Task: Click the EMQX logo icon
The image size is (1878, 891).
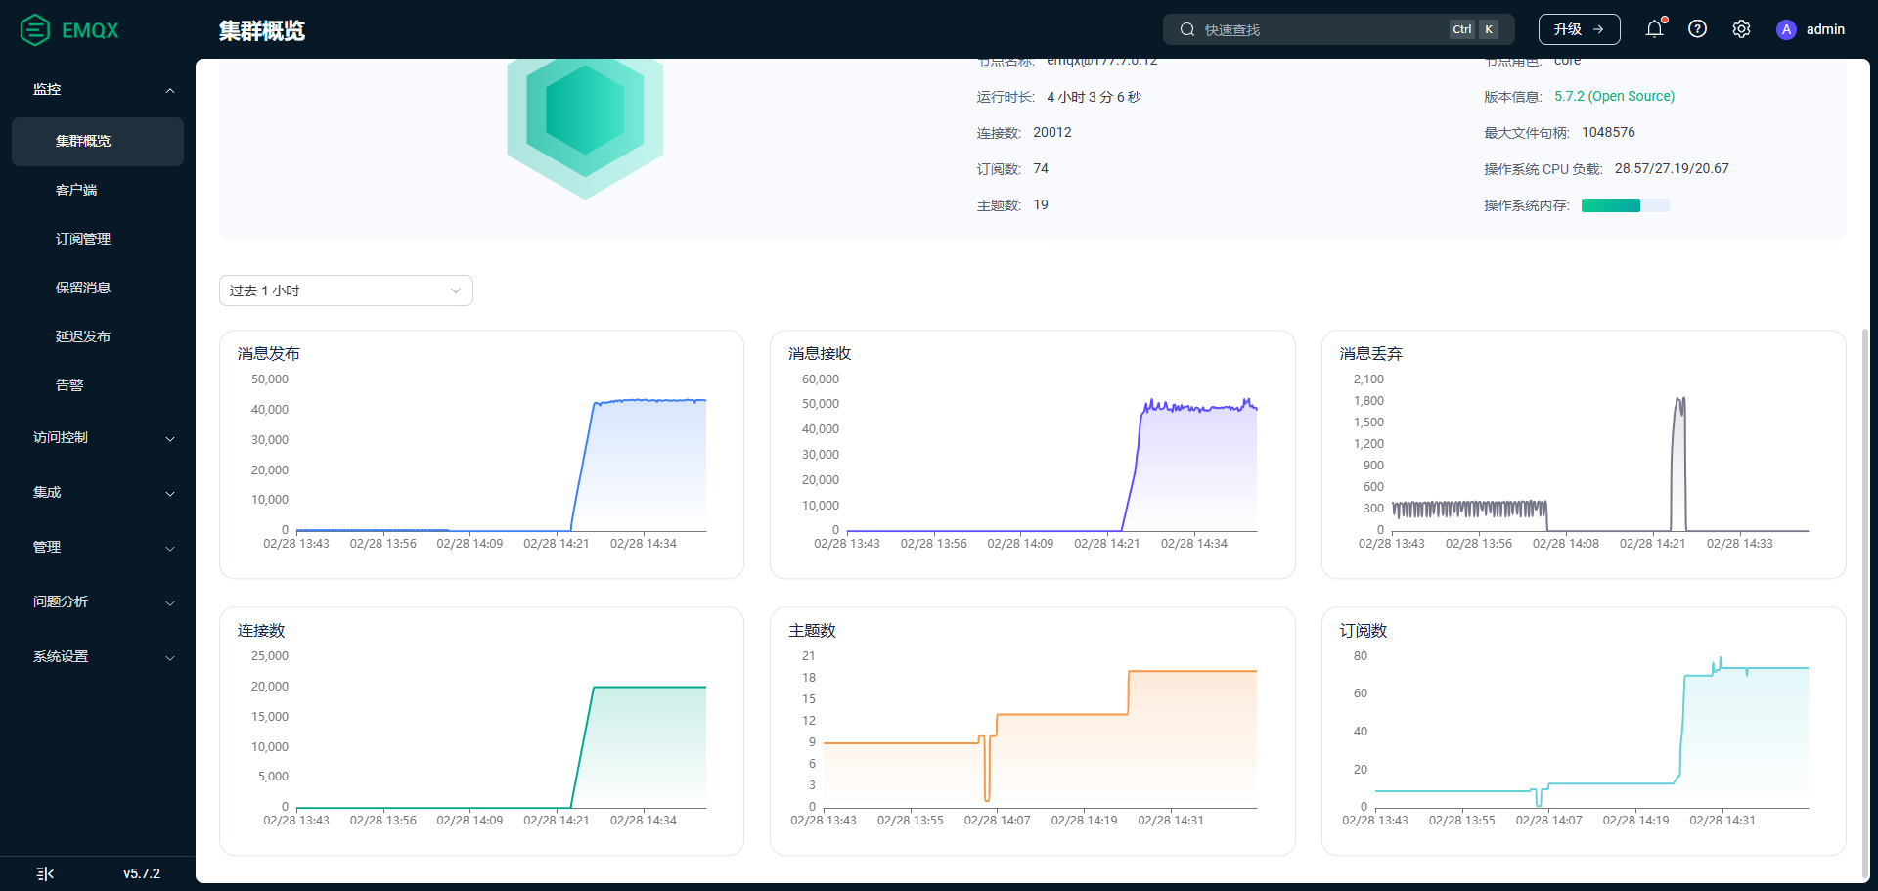Action: coord(35,30)
